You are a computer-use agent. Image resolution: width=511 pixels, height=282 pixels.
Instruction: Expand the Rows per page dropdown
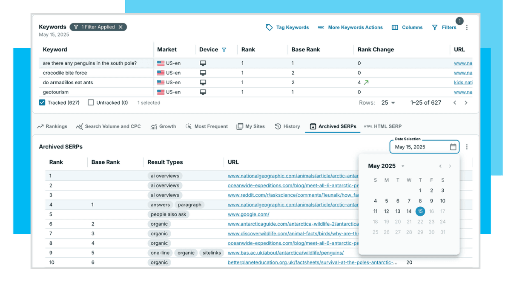point(388,103)
